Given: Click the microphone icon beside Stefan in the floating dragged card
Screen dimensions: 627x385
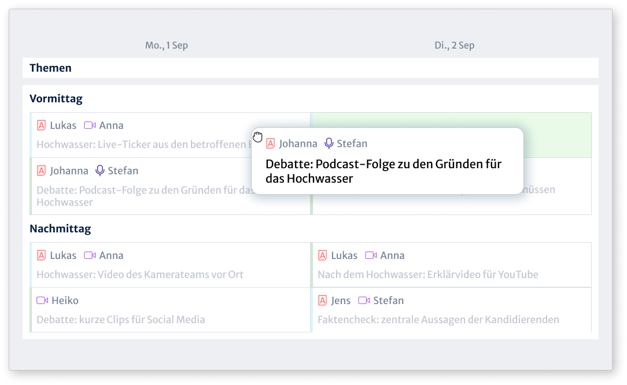Looking at the screenshot, I should coord(329,143).
